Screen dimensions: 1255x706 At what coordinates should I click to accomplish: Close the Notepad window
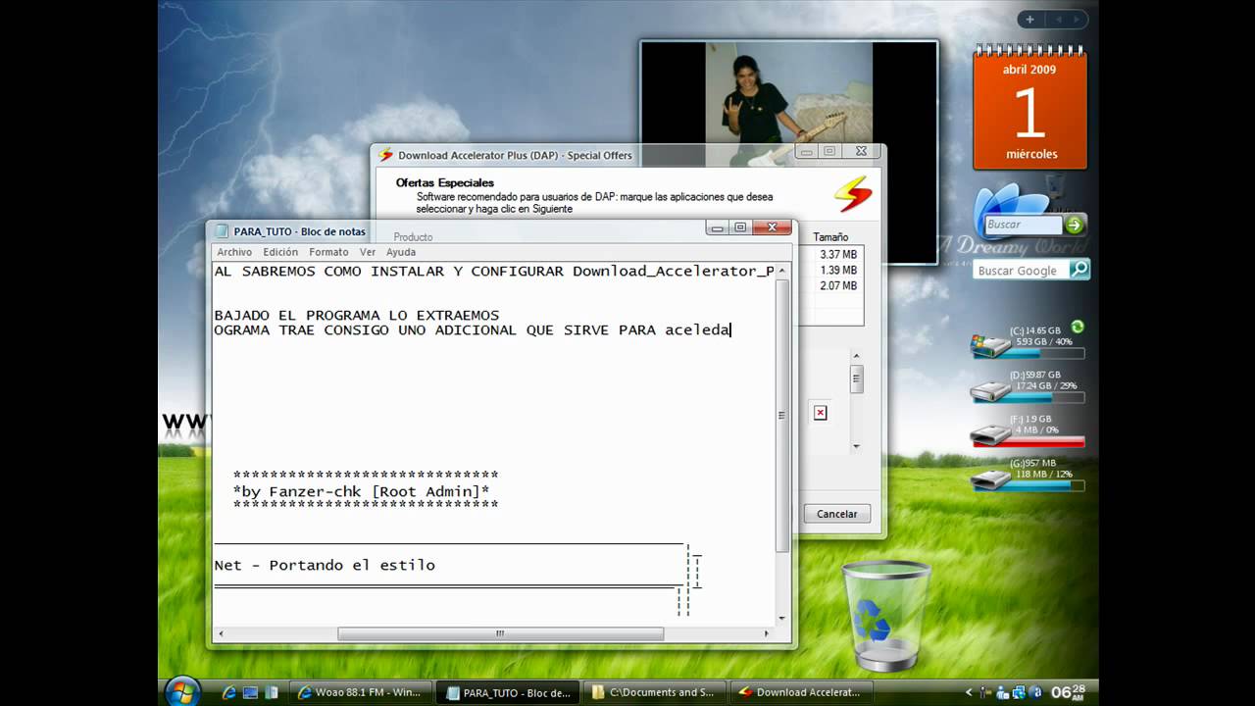tap(772, 228)
